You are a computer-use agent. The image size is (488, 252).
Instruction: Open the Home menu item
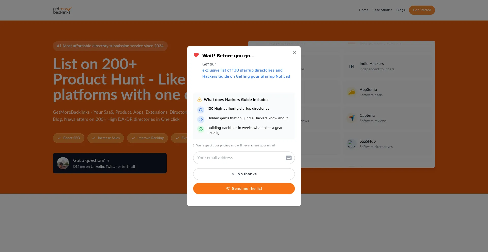tap(363, 10)
